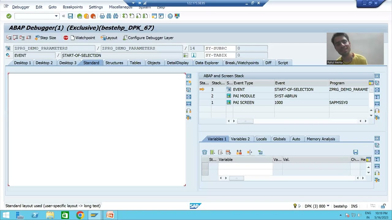
Task: Click the Windows Start button
Action: (x=6, y=215)
